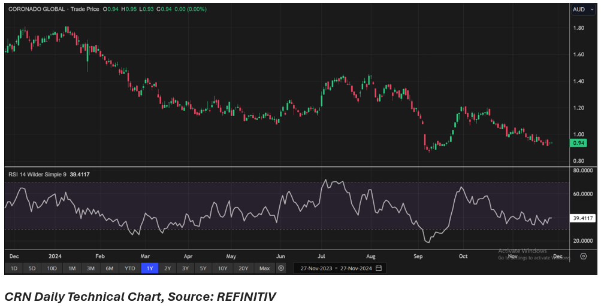Show the Max time range

point(264,268)
